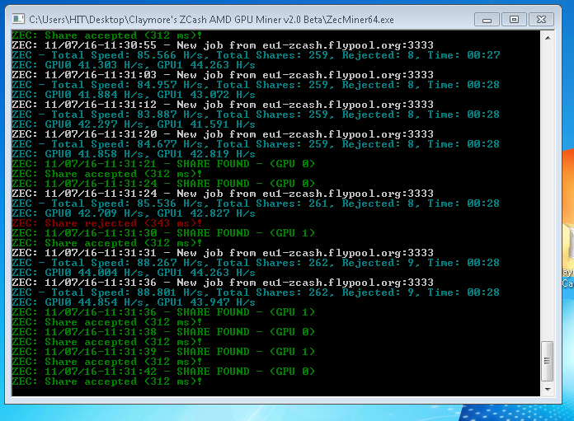This screenshot has height=421, width=574.
Task: Click the 'GPU0 42.297 H/s' line
Action: pos(134,124)
